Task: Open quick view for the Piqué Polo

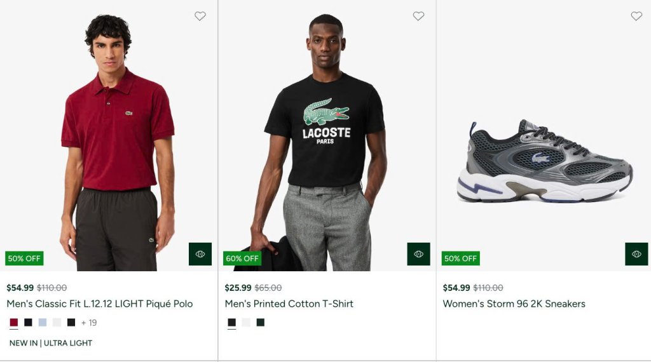Action: click(200, 254)
